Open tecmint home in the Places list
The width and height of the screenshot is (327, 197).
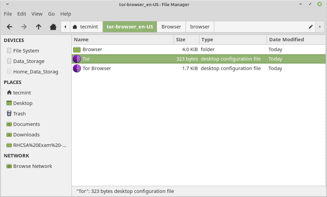point(22,92)
